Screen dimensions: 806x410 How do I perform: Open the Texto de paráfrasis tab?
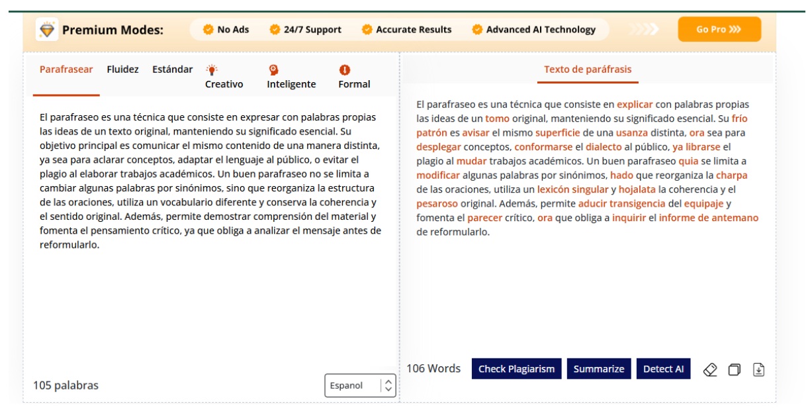tap(588, 70)
